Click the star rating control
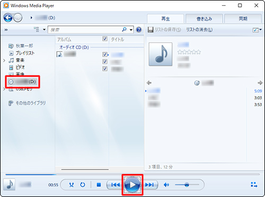Screen dimensions: 265x197 [189, 52]
